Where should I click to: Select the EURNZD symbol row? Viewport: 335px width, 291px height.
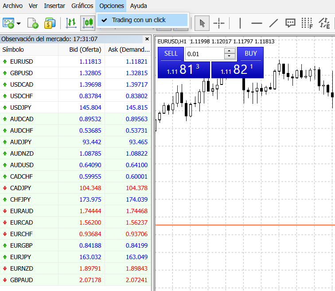(76, 269)
